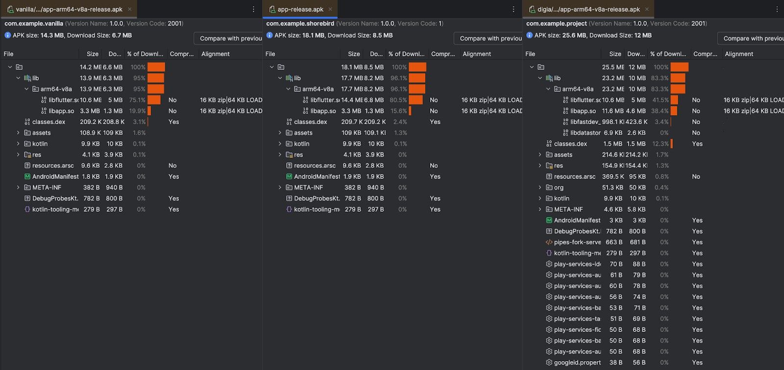Image resolution: width=784 pixels, height=370 pixels.
Task: Close the app-release.apk tab
Action: click(330, 9)
